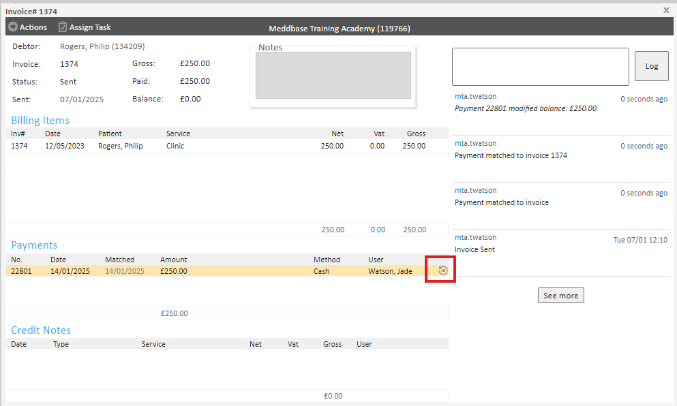This screenshot has height=406, width=677.
Task: Open debtor Rogers, Philip (134209)
Action: click(x=102, y=46)
